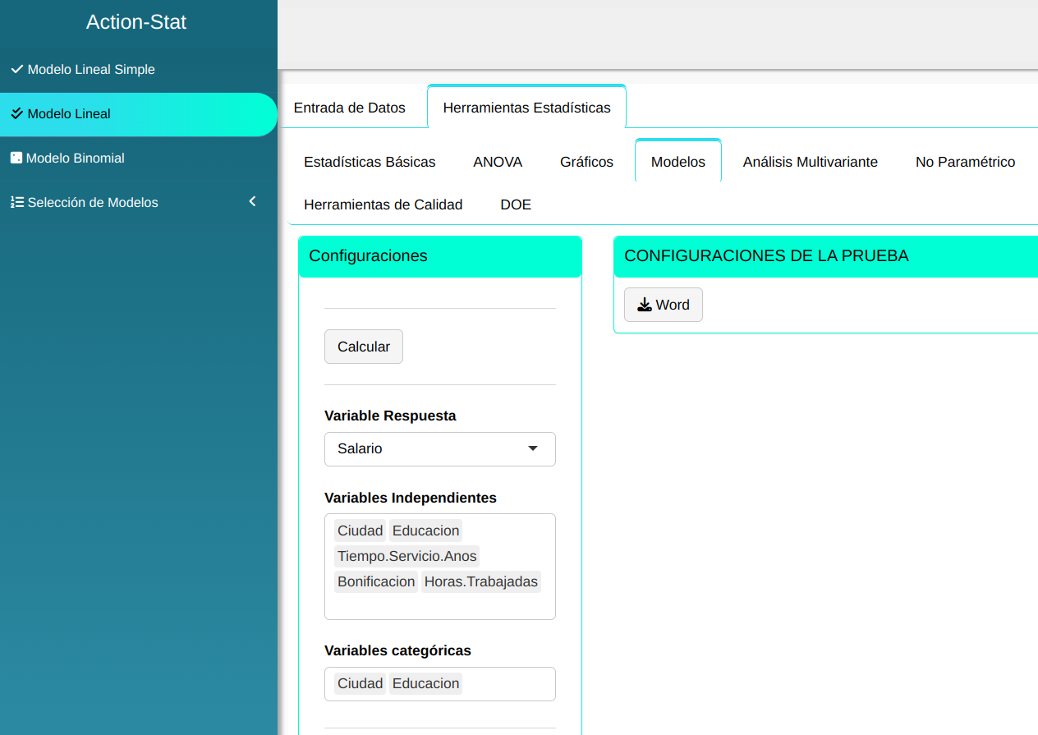Go to the Análisis Multivariante tab
This screenshot has height=735, width=1038.
tap(810, 162)
